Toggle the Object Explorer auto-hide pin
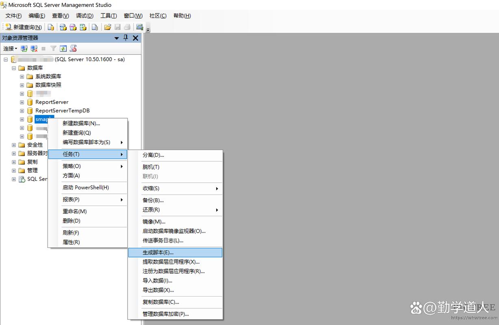 pyautogui.click(x=126, y=38)
